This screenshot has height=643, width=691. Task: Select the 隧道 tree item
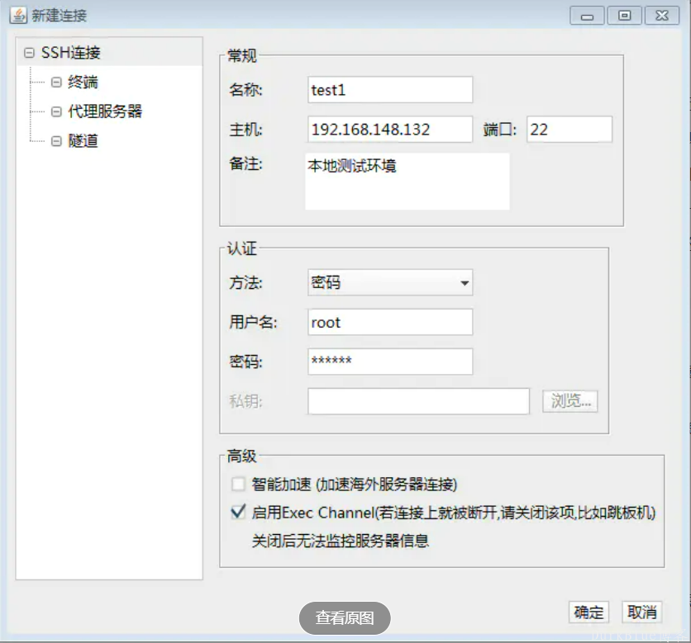[83, 141]
